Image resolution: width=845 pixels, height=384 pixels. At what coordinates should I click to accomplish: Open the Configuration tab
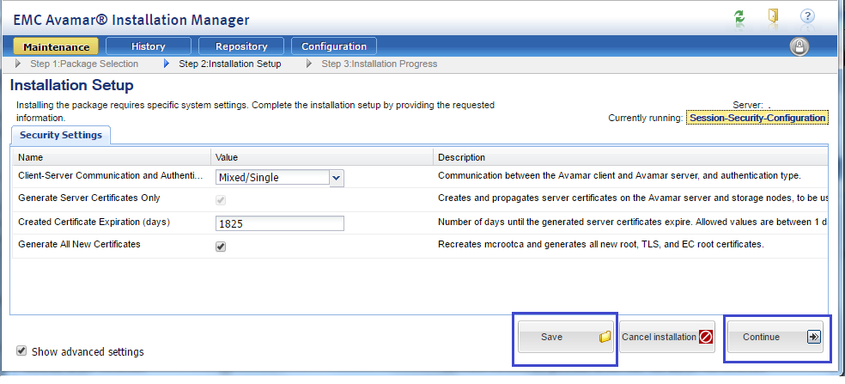click(x=334, y=46)
